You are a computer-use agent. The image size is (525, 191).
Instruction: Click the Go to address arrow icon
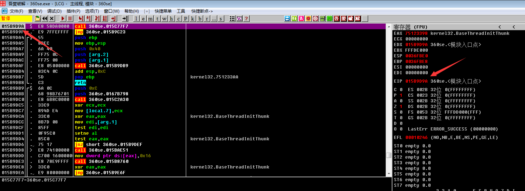[125, 19]
